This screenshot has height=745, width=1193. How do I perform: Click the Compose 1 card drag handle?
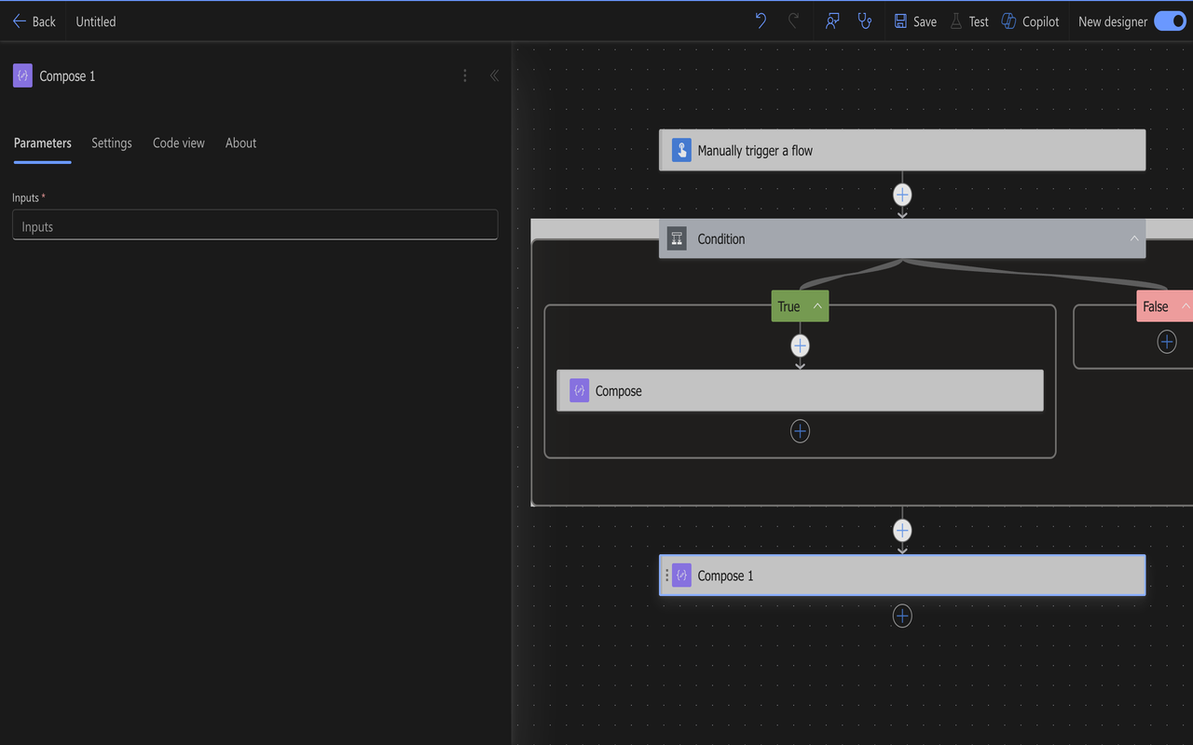(665, 576)
